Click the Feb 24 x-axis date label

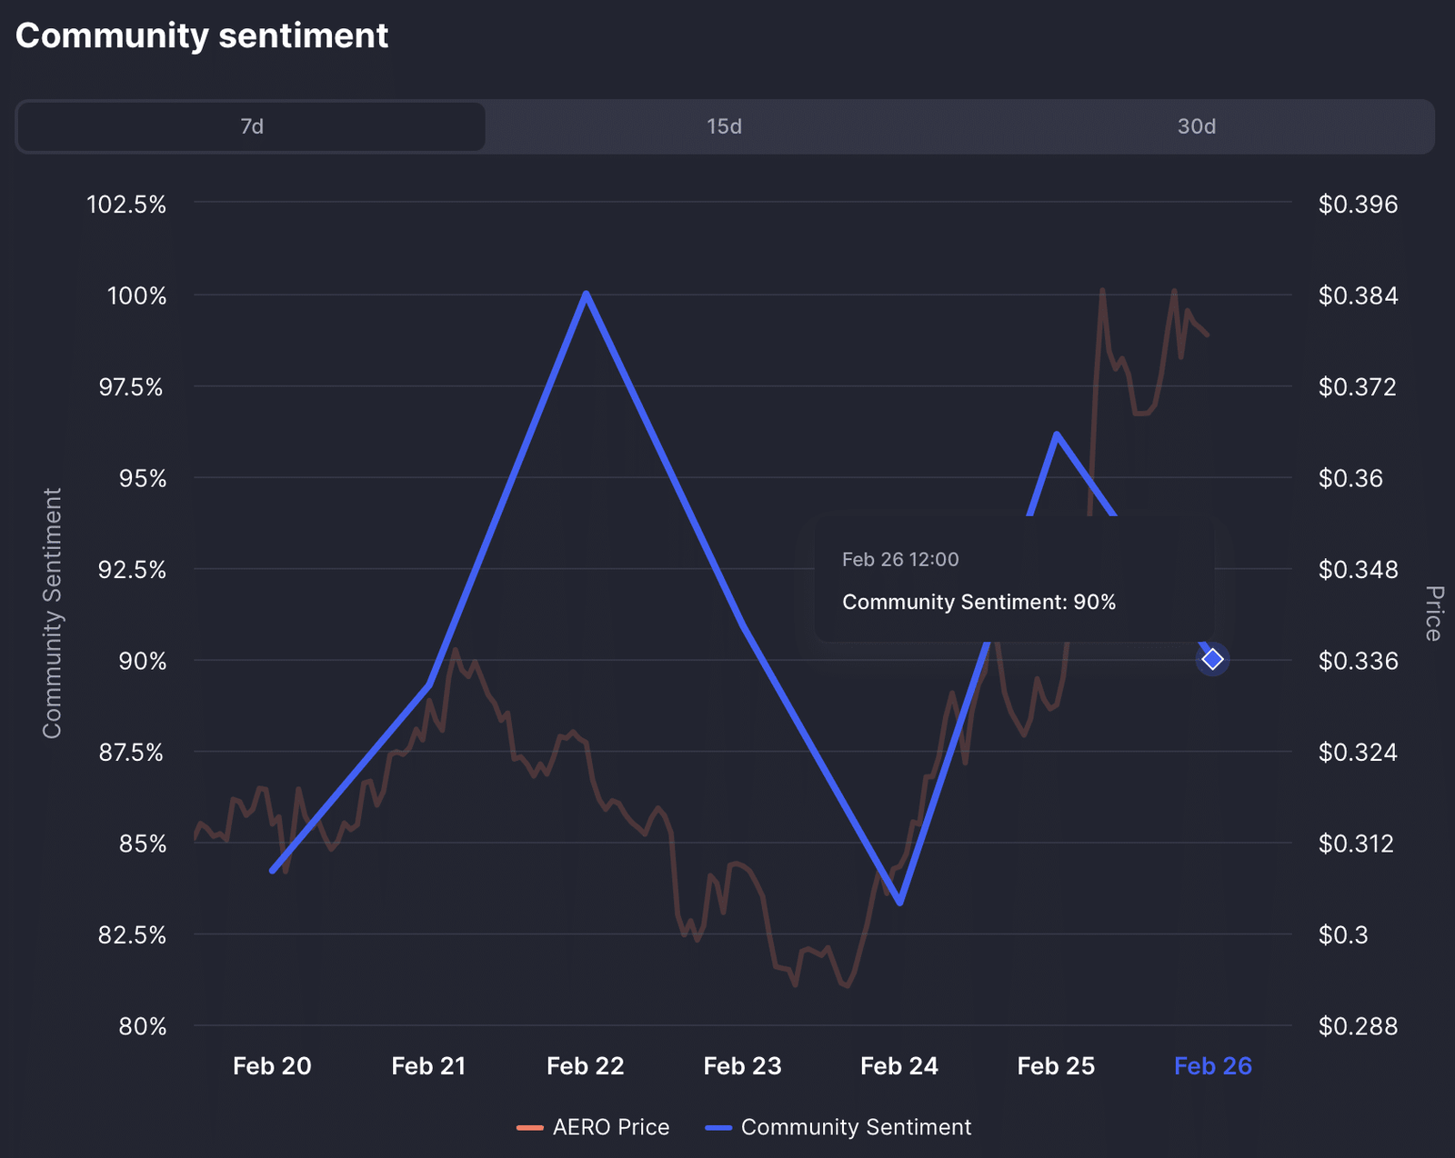[899, 1066]
